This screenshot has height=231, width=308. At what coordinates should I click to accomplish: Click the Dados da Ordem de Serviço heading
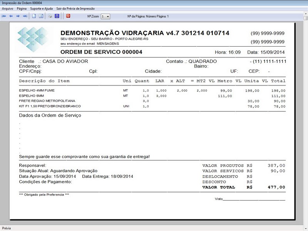[x=50, y=115]
